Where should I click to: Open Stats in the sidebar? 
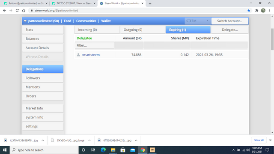43,30
